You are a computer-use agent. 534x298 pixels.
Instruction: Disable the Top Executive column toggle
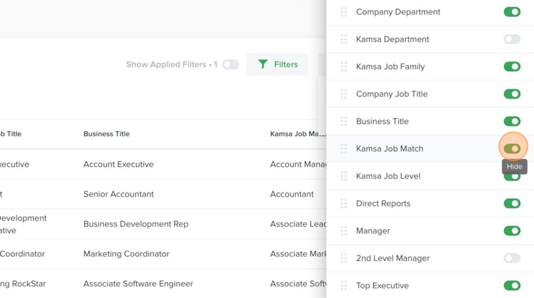coord(512,285)
